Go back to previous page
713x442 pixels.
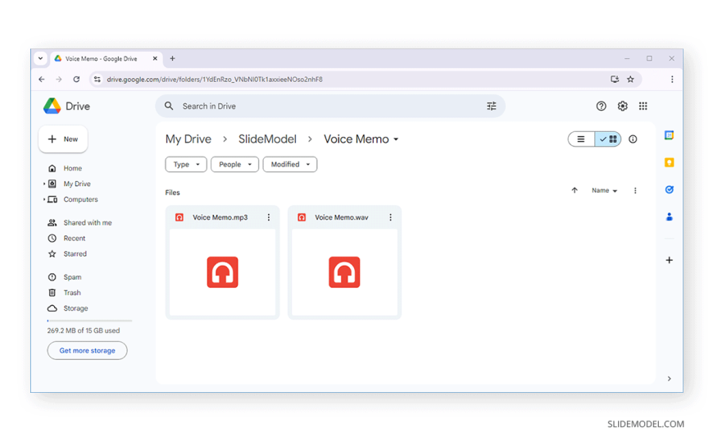pyautogui.click(x=42, y=80)
